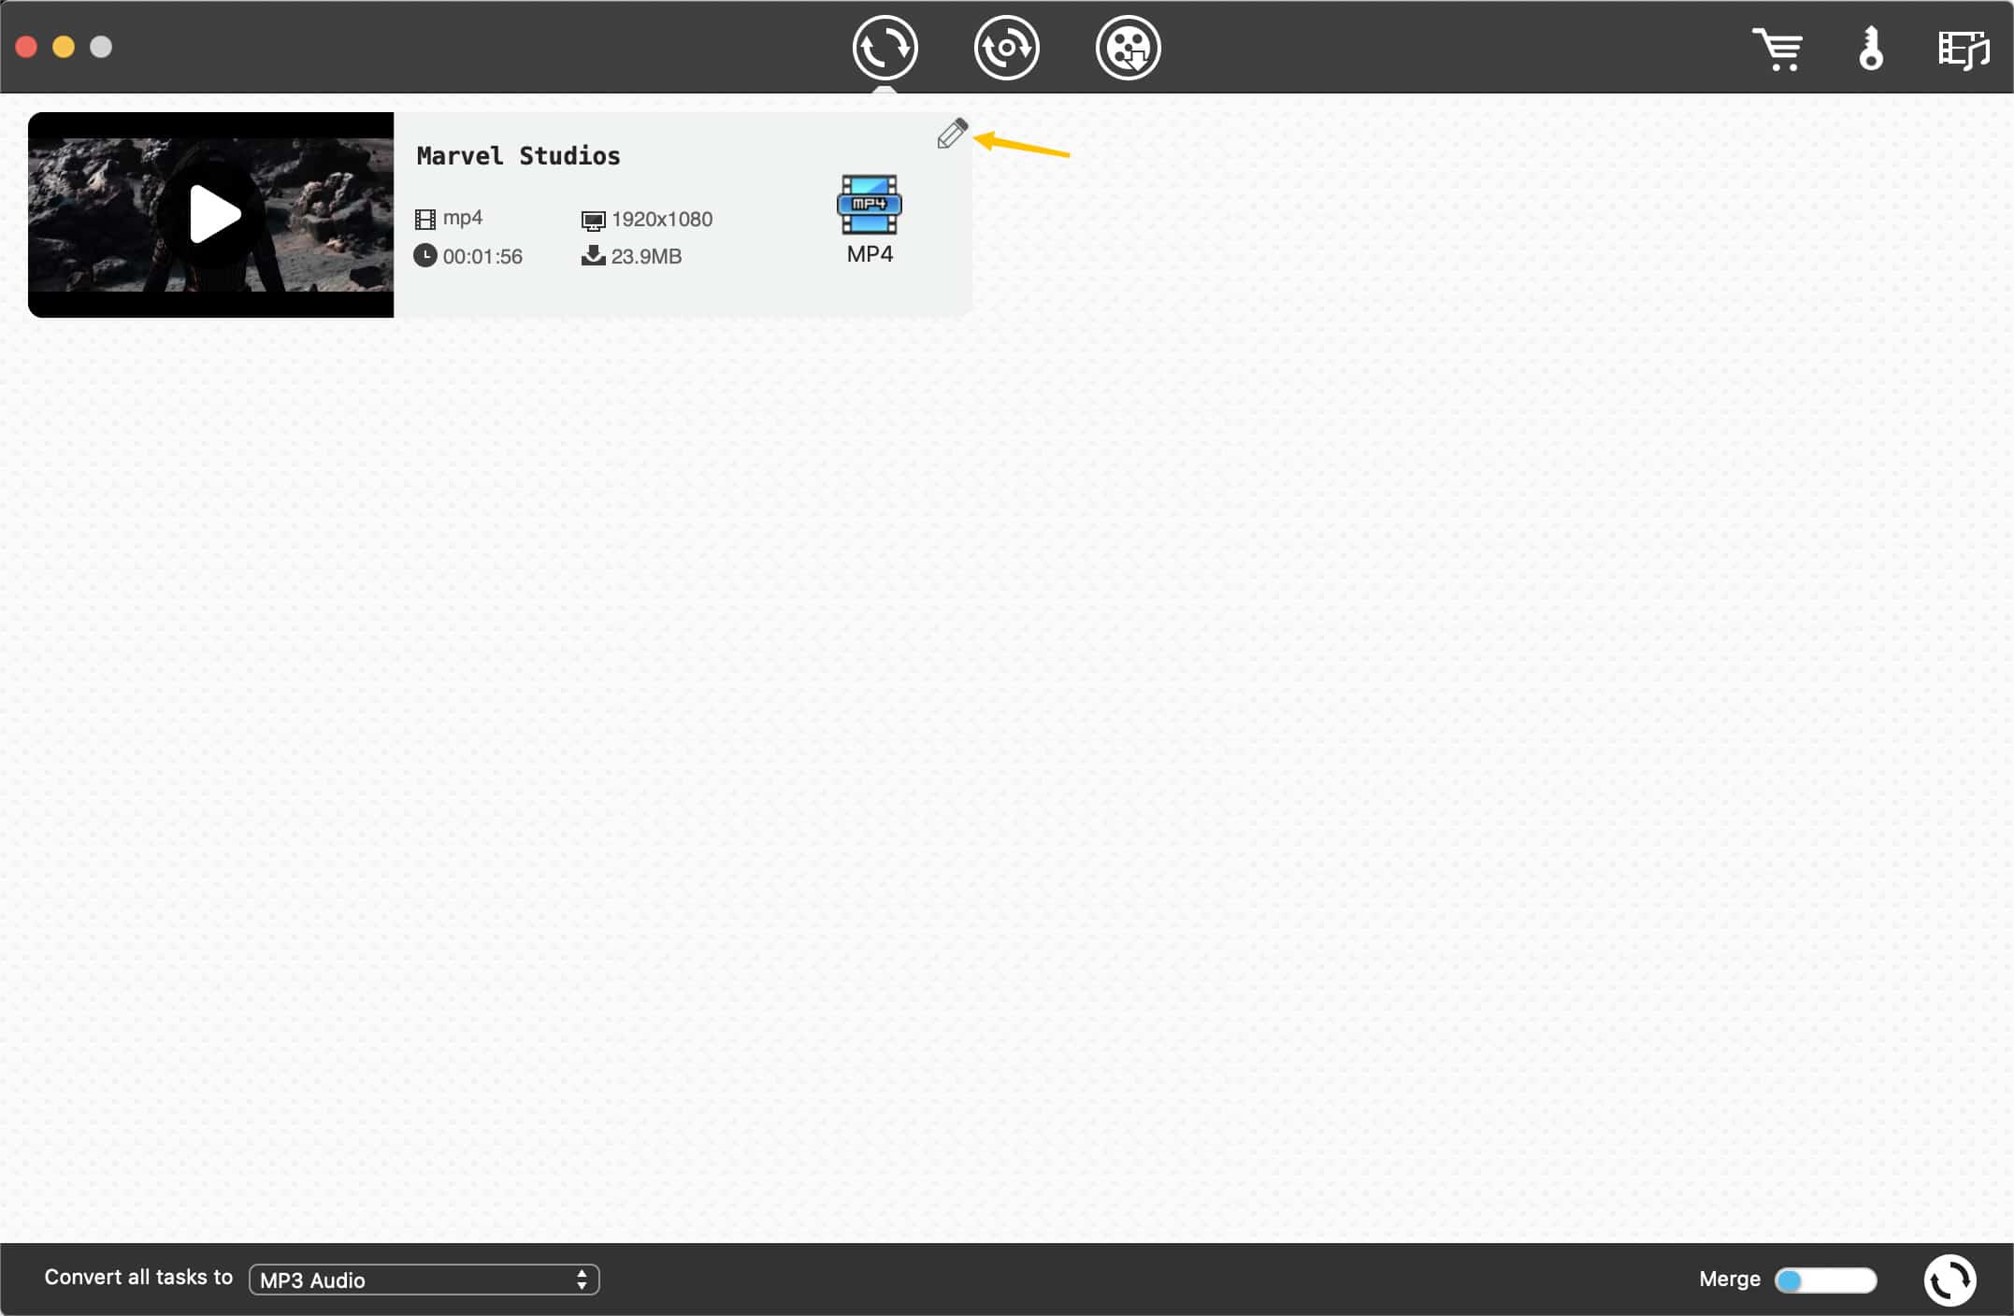Open the Convert tab in top toolbar
This screenshot has height=1316, width=2014.
(x=885, y=48)
